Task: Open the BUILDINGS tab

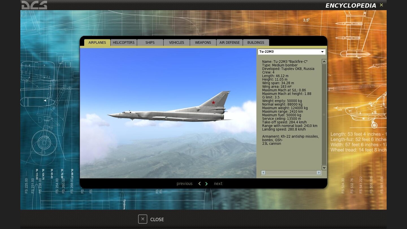Action: click(256, 42)
